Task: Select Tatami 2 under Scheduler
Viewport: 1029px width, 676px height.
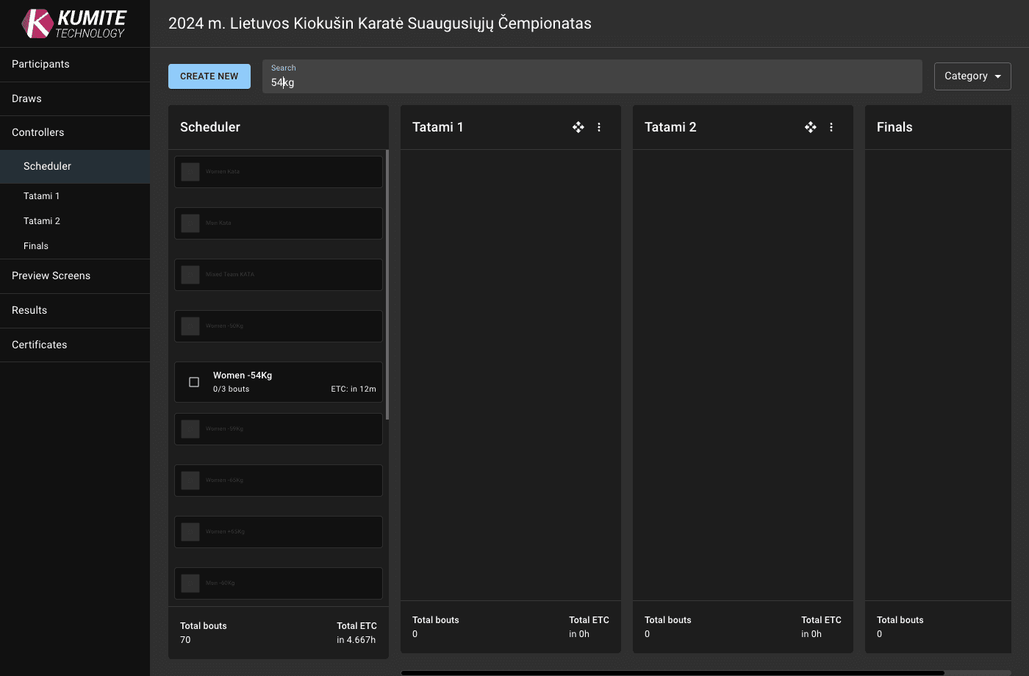Action: click(x=42, y=220)
